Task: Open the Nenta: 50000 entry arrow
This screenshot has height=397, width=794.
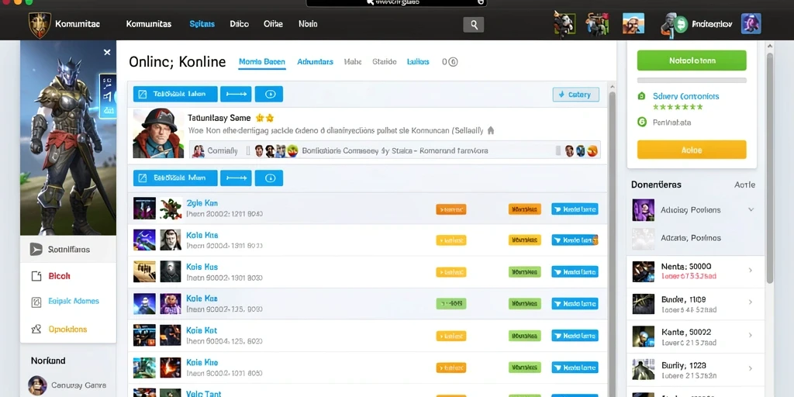Action: [x=751, y=271]
